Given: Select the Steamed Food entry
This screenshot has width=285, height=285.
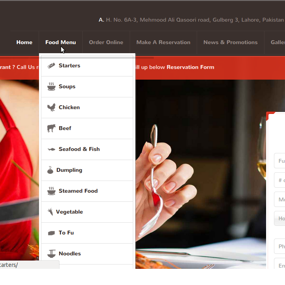Looking at the screenshot, I should tap(87, 191).
